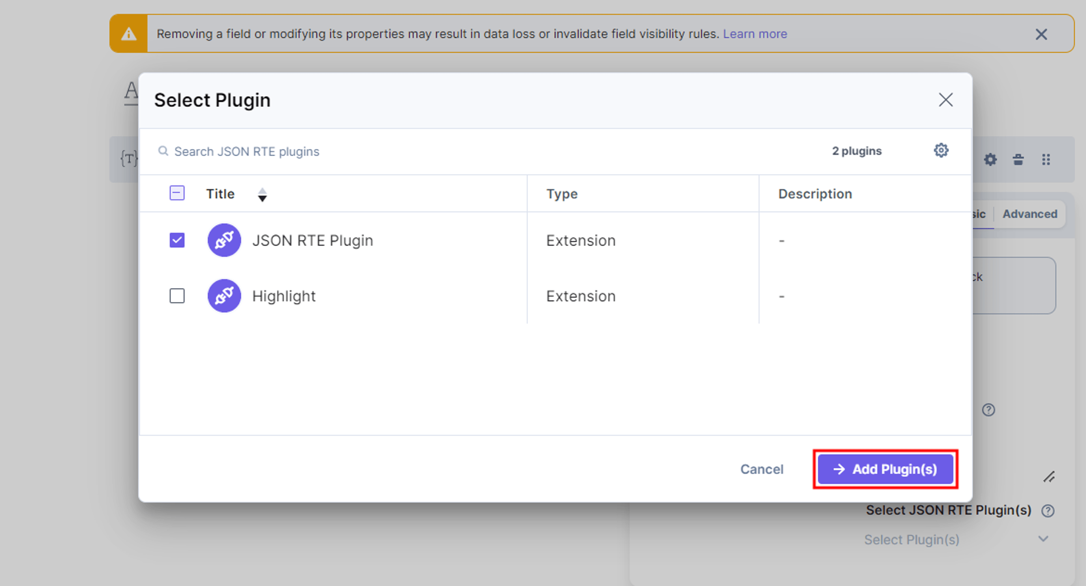Dismiss the data loss warning banner
This screenshot has height=586, width=1086.
pyautogui.click(x=1041, y=34)
